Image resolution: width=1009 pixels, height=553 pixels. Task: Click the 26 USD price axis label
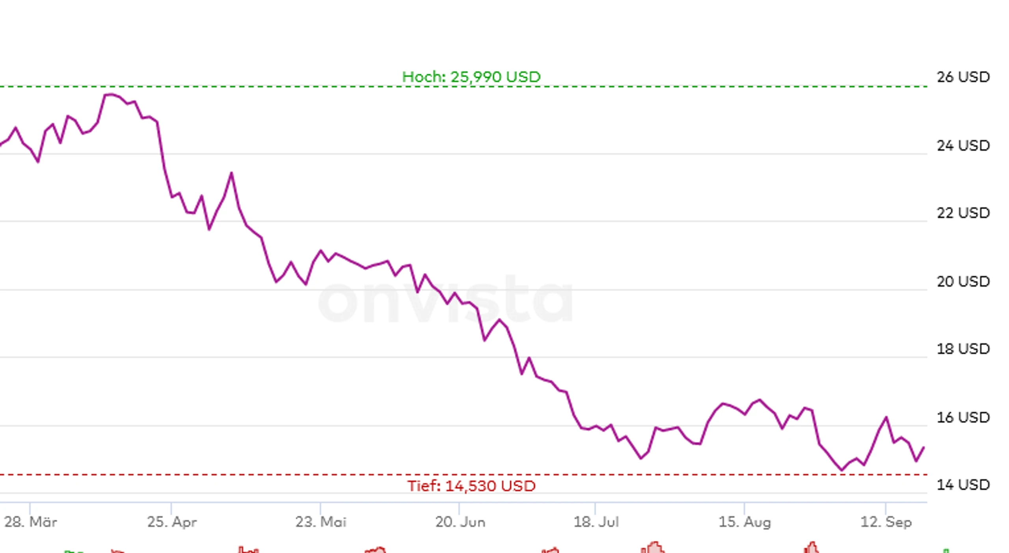(x=963, y=77)
